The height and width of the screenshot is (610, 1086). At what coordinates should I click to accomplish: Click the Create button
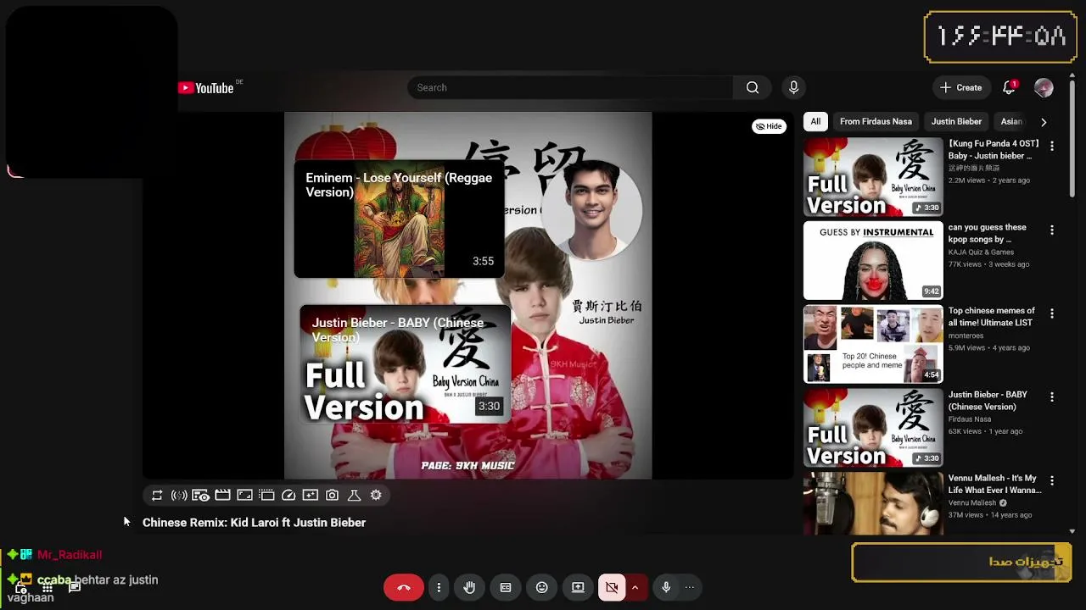(x=960, y=87)
